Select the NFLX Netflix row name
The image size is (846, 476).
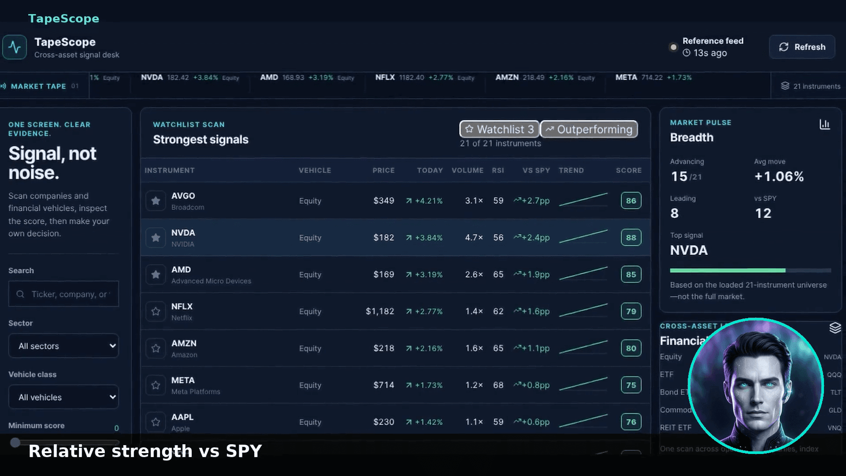click(182, 312)
